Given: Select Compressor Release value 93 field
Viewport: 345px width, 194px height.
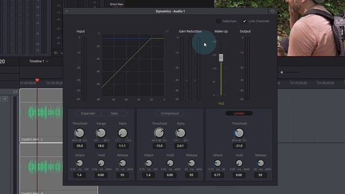Looking at the screenshot, I should click(191, 175).
